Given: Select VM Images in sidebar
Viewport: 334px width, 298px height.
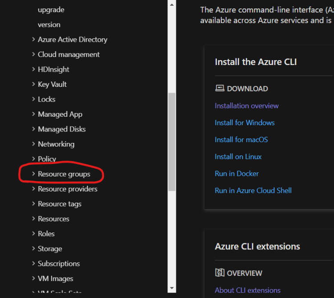Looking at the screenshot, I should point(55,278).
